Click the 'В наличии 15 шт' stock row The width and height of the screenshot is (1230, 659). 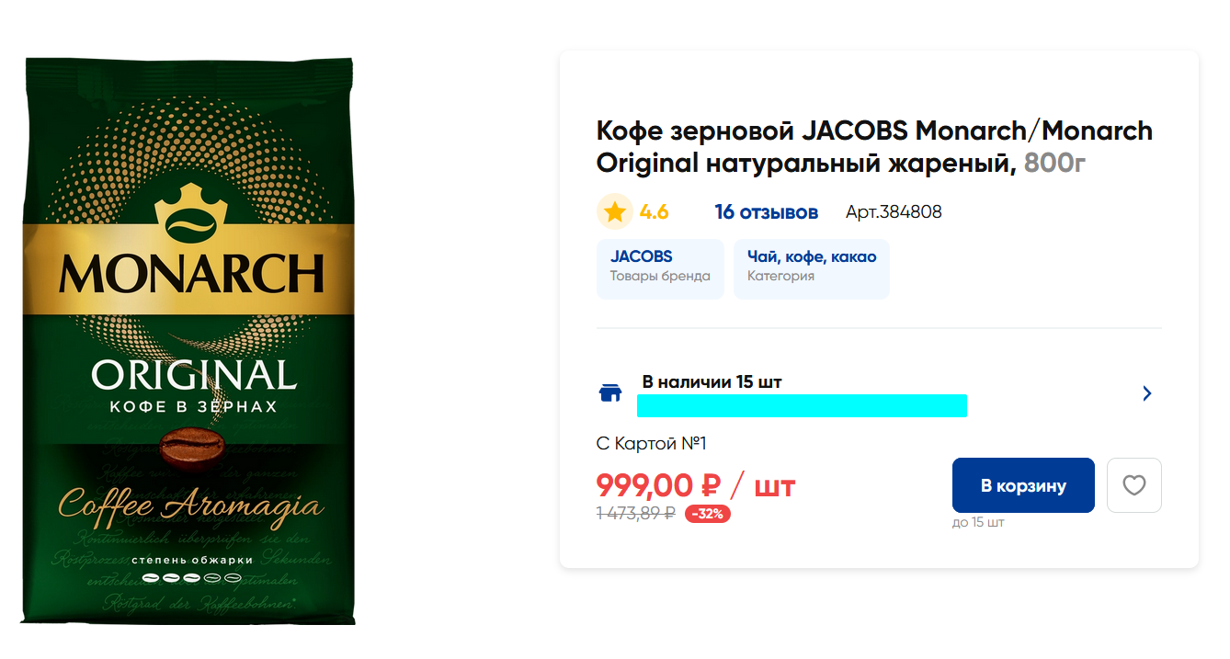pos(878,393)
